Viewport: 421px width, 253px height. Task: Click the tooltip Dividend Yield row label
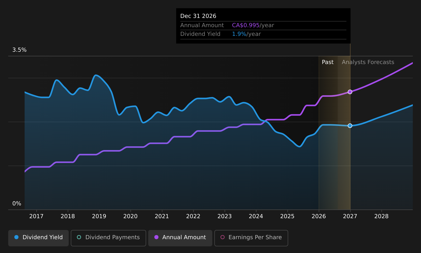[x=200, y=34]
